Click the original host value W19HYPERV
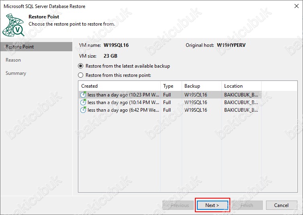 coord(231,45)
